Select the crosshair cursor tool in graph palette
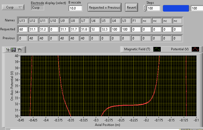Screen dimensions: 203x130 pos(8,49)
